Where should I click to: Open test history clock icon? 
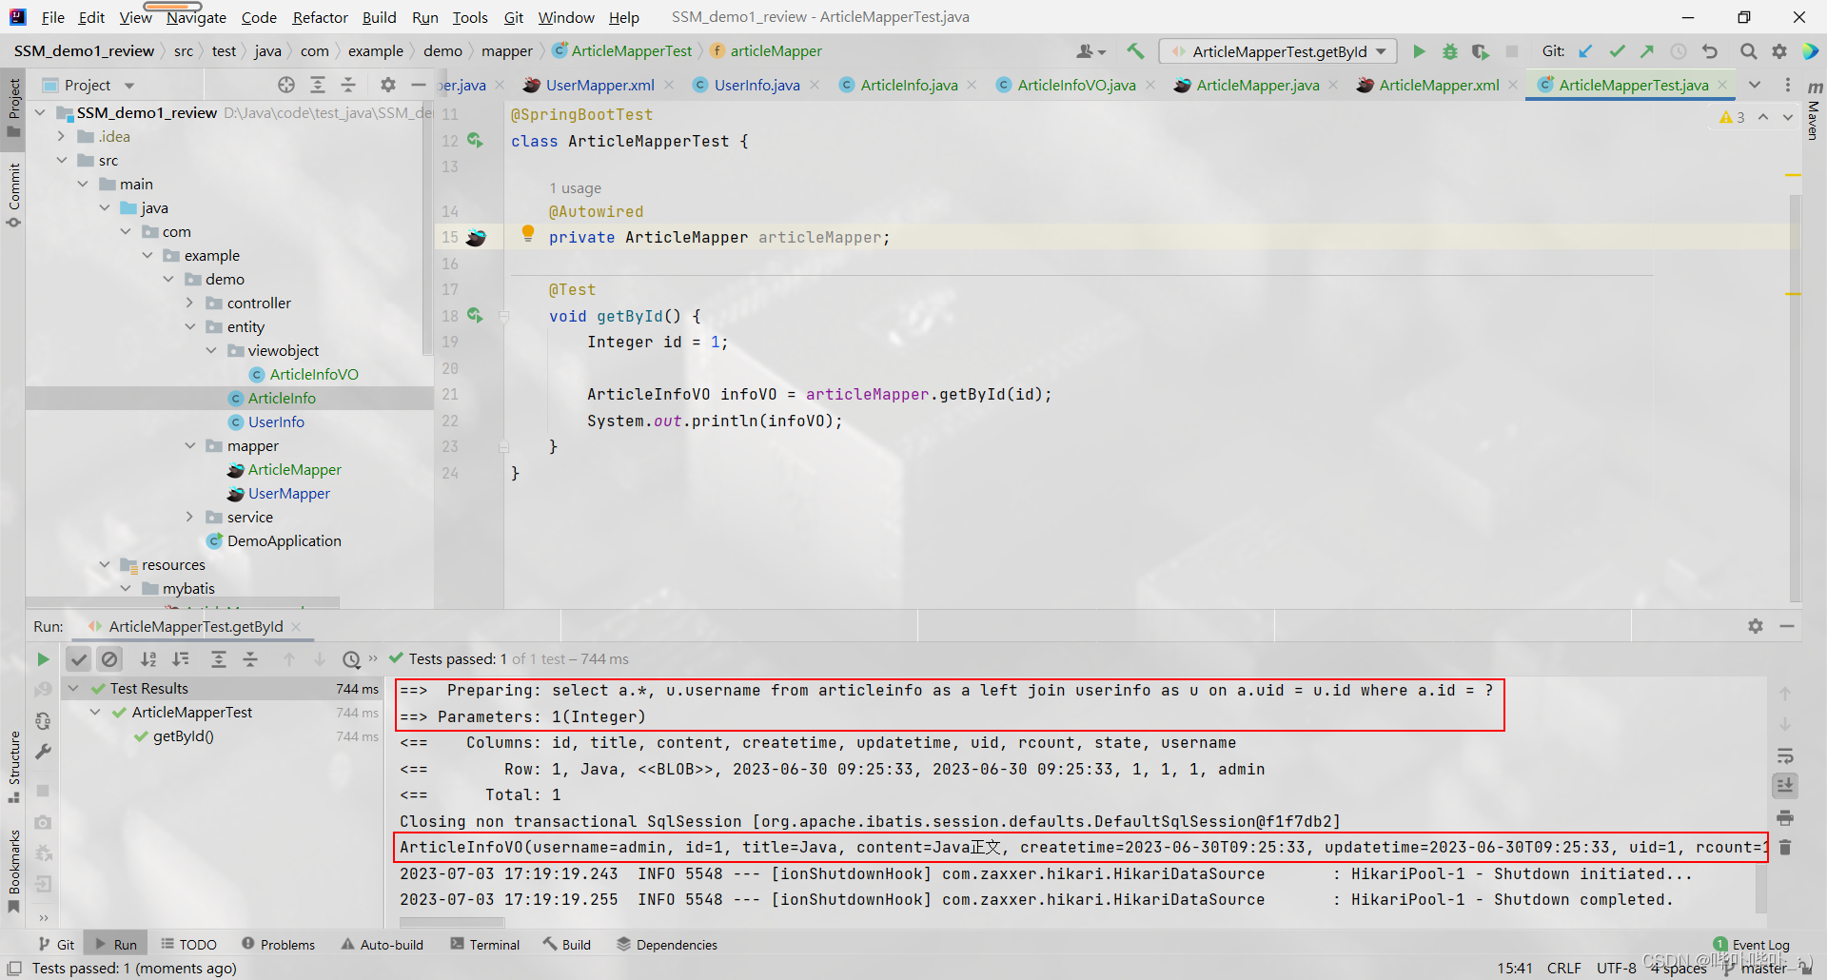[x=351, y=658]
